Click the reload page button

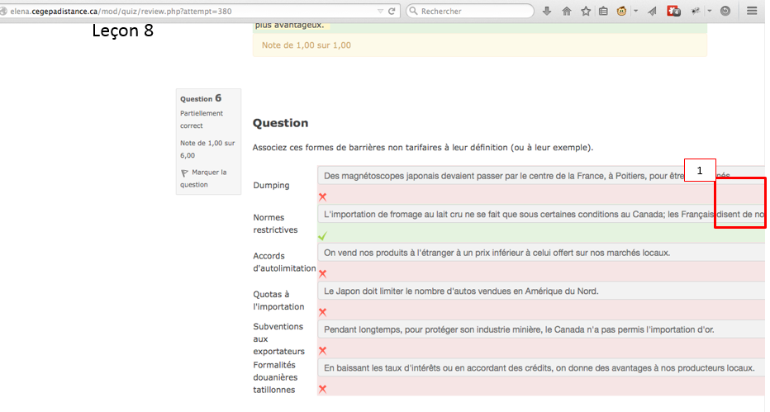click(x=392, y=12)
